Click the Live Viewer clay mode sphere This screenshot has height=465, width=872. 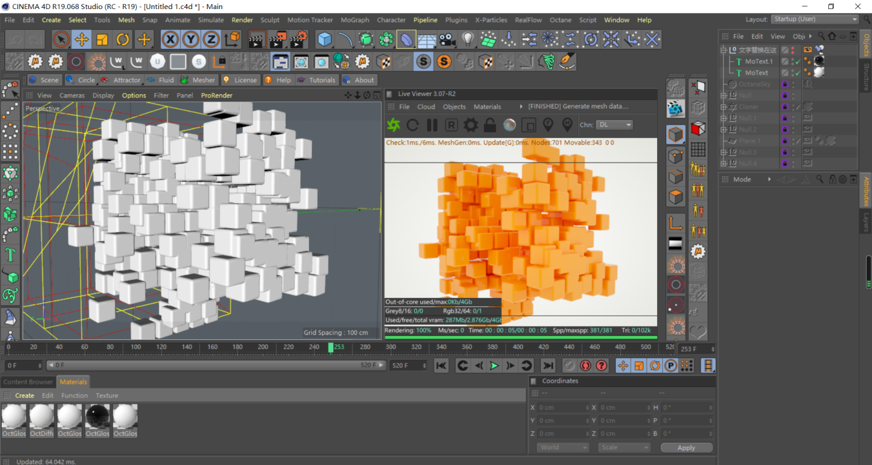coord(509,125)
